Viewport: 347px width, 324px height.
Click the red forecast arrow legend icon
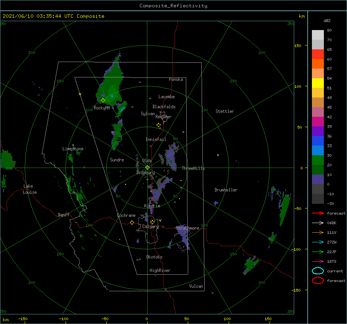point(318,213)
